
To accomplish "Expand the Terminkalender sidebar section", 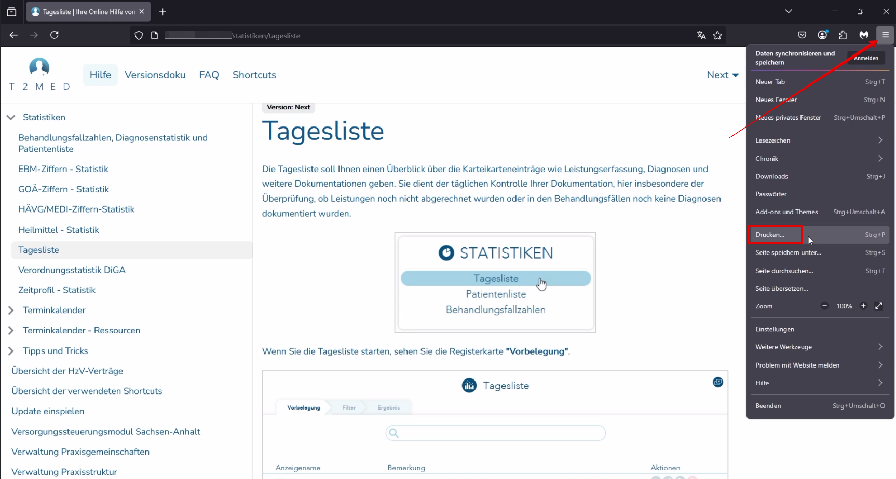I will [x=11, y=310].
